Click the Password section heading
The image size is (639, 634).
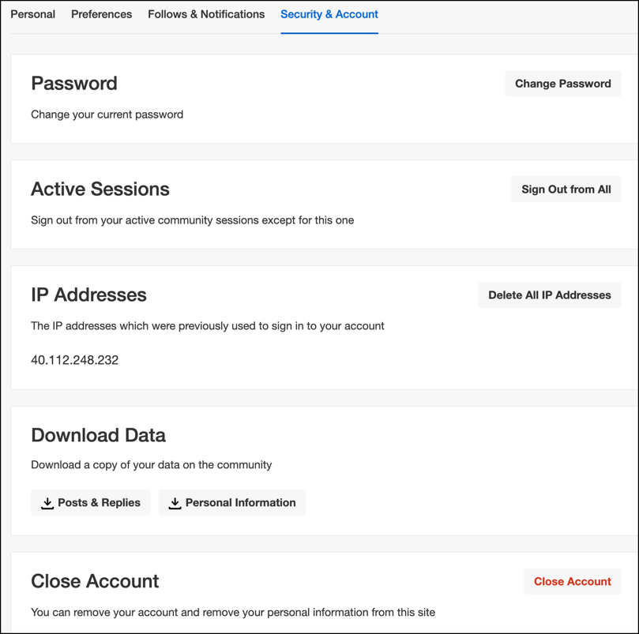pyautogui.click(x=73, y=84)
